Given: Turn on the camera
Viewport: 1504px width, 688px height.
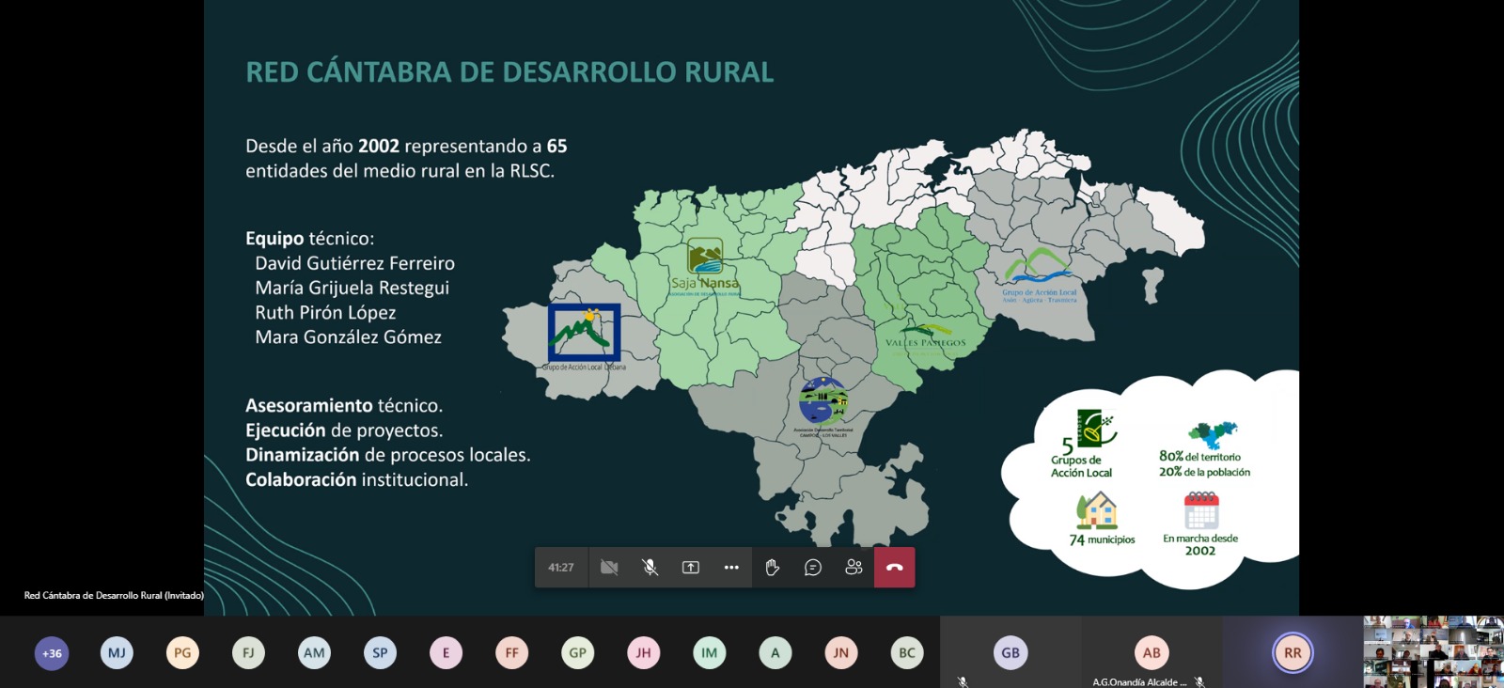Looking at the screenshot, I should (x=609, y=568).
